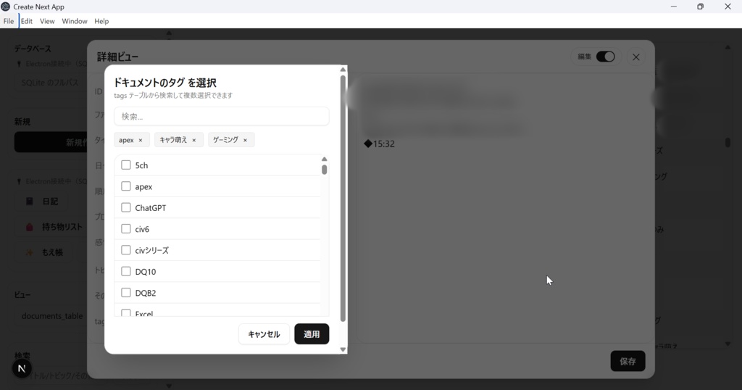The width and height of the screenshot is (742, 390).
Task: Open the File menu
Action: [9, 21]
